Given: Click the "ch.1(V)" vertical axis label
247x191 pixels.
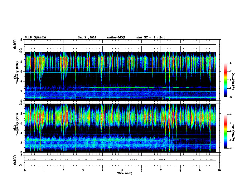Looking at the screenshot, I should pos(15,44).
